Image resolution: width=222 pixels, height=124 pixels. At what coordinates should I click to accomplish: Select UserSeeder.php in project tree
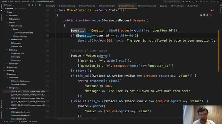pos(18,119)
